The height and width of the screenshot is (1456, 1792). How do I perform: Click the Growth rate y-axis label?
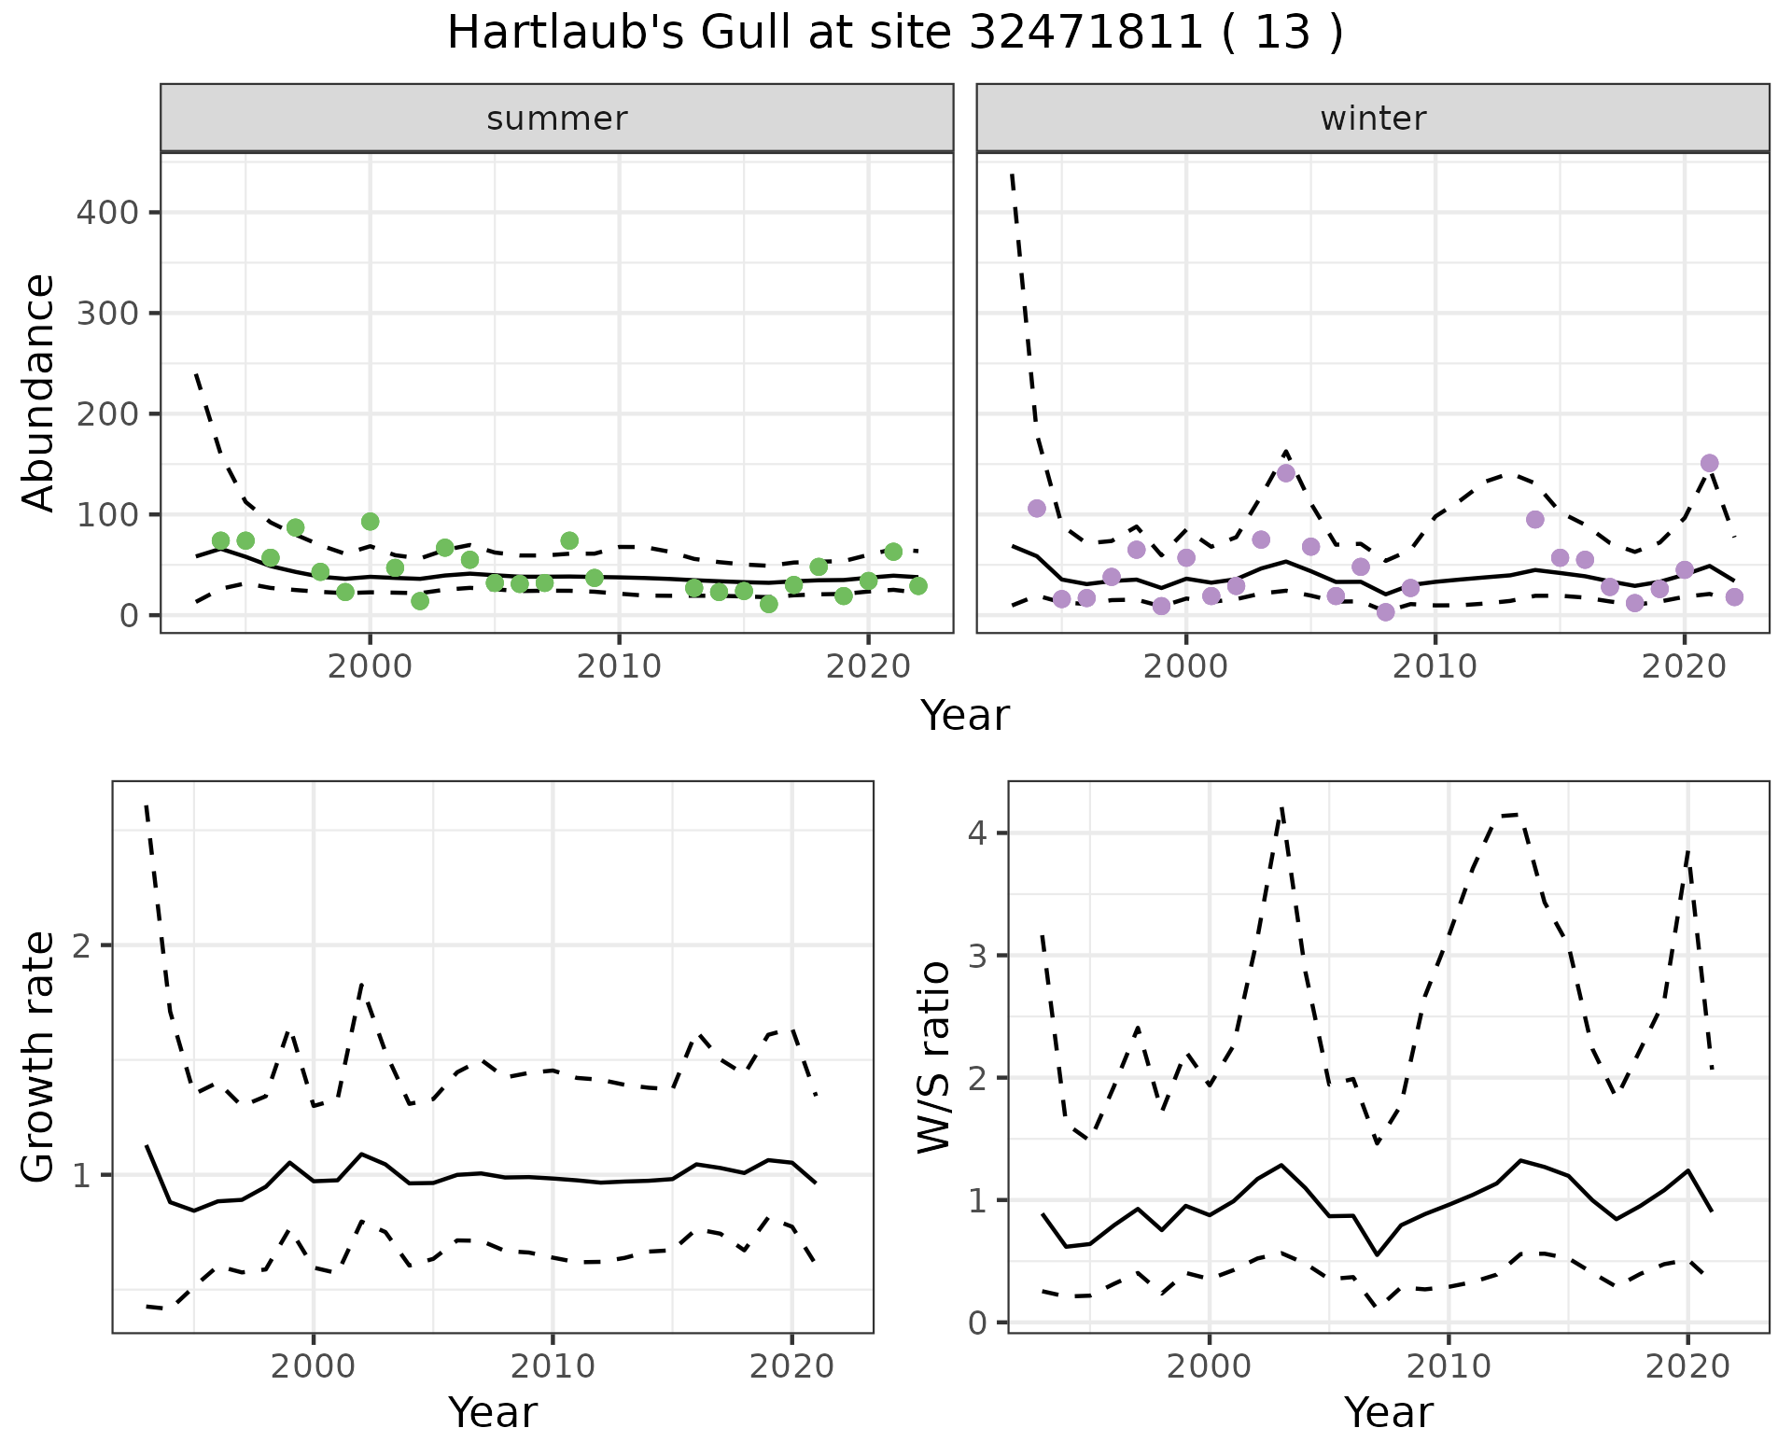click(x=39, y=1057)
